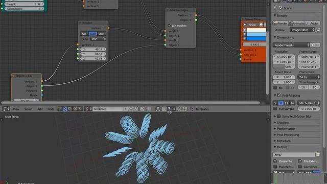The height and width of the screenshot is (184, 327).
Task: Set anti-aliasing samples to 16
Action: [292, 103]
